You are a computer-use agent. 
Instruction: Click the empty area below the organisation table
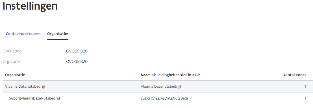(158, 106)
